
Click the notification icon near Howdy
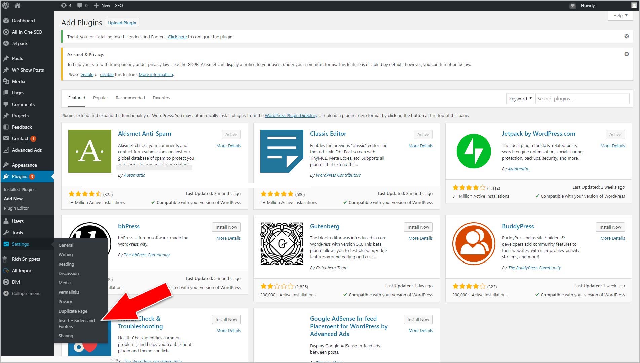tap(572, 6)
